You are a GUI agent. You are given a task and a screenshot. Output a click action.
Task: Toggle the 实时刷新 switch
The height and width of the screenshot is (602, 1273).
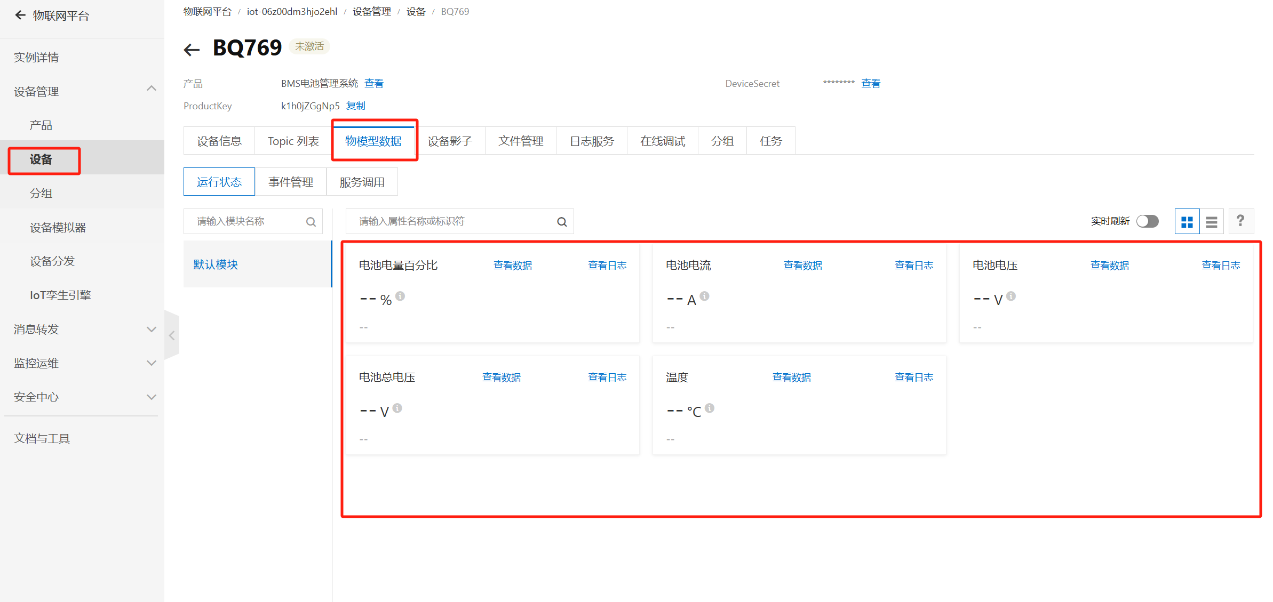(1147, 221)
